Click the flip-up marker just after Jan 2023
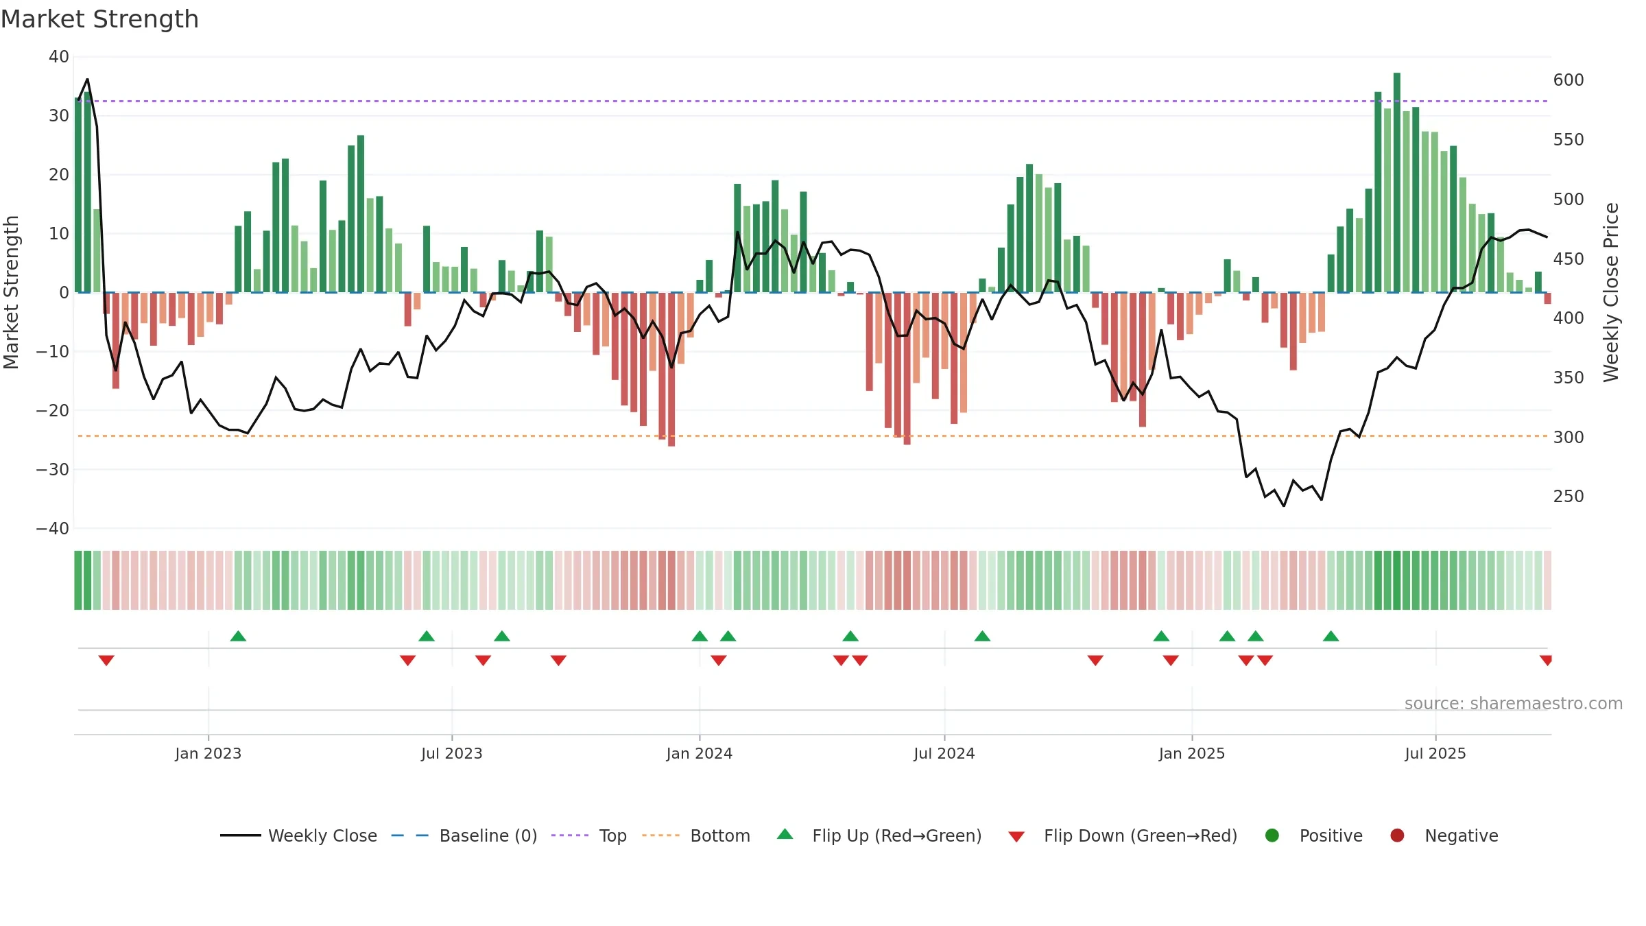This screenshot has width=1646, height=926. click(238, 636)
